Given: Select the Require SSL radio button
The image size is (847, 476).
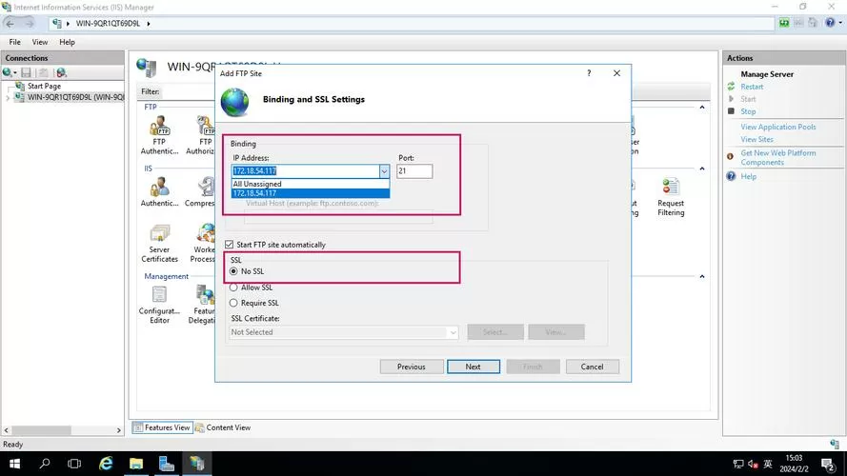Looking at the screenshot, I should (233, 303).
